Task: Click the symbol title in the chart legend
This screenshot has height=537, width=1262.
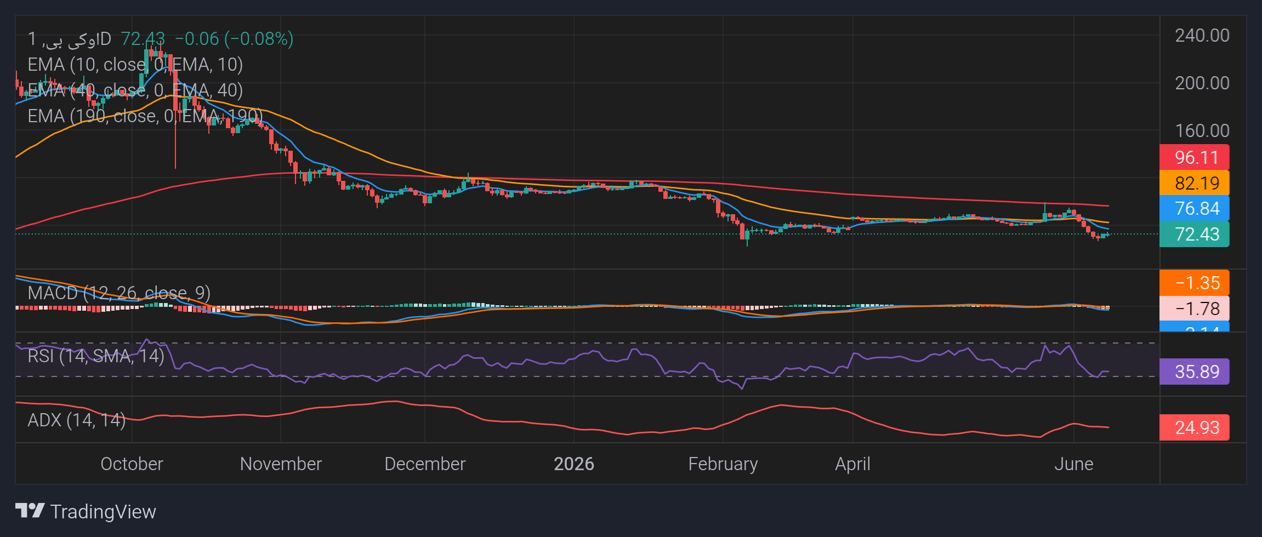Action: pyautogui.click(x=70, y=39)
